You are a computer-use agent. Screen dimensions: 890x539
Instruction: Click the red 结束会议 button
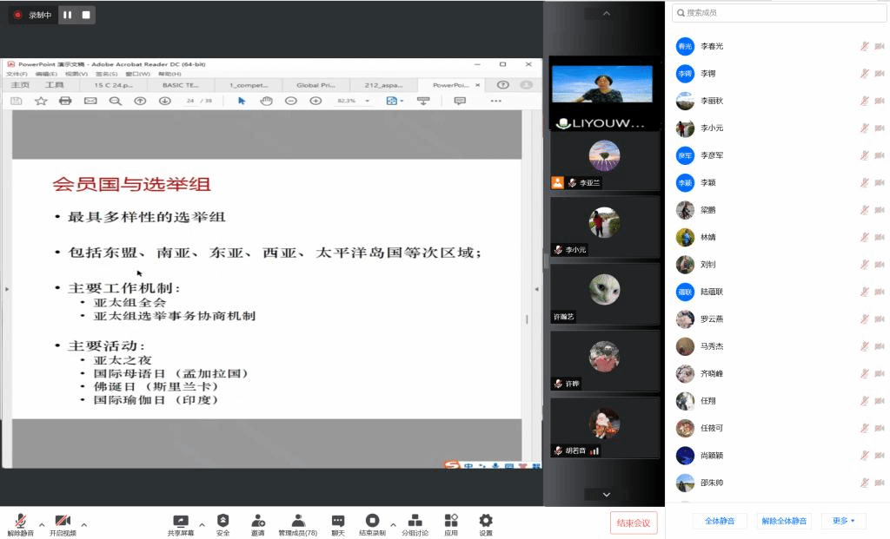tap(634, 523)
